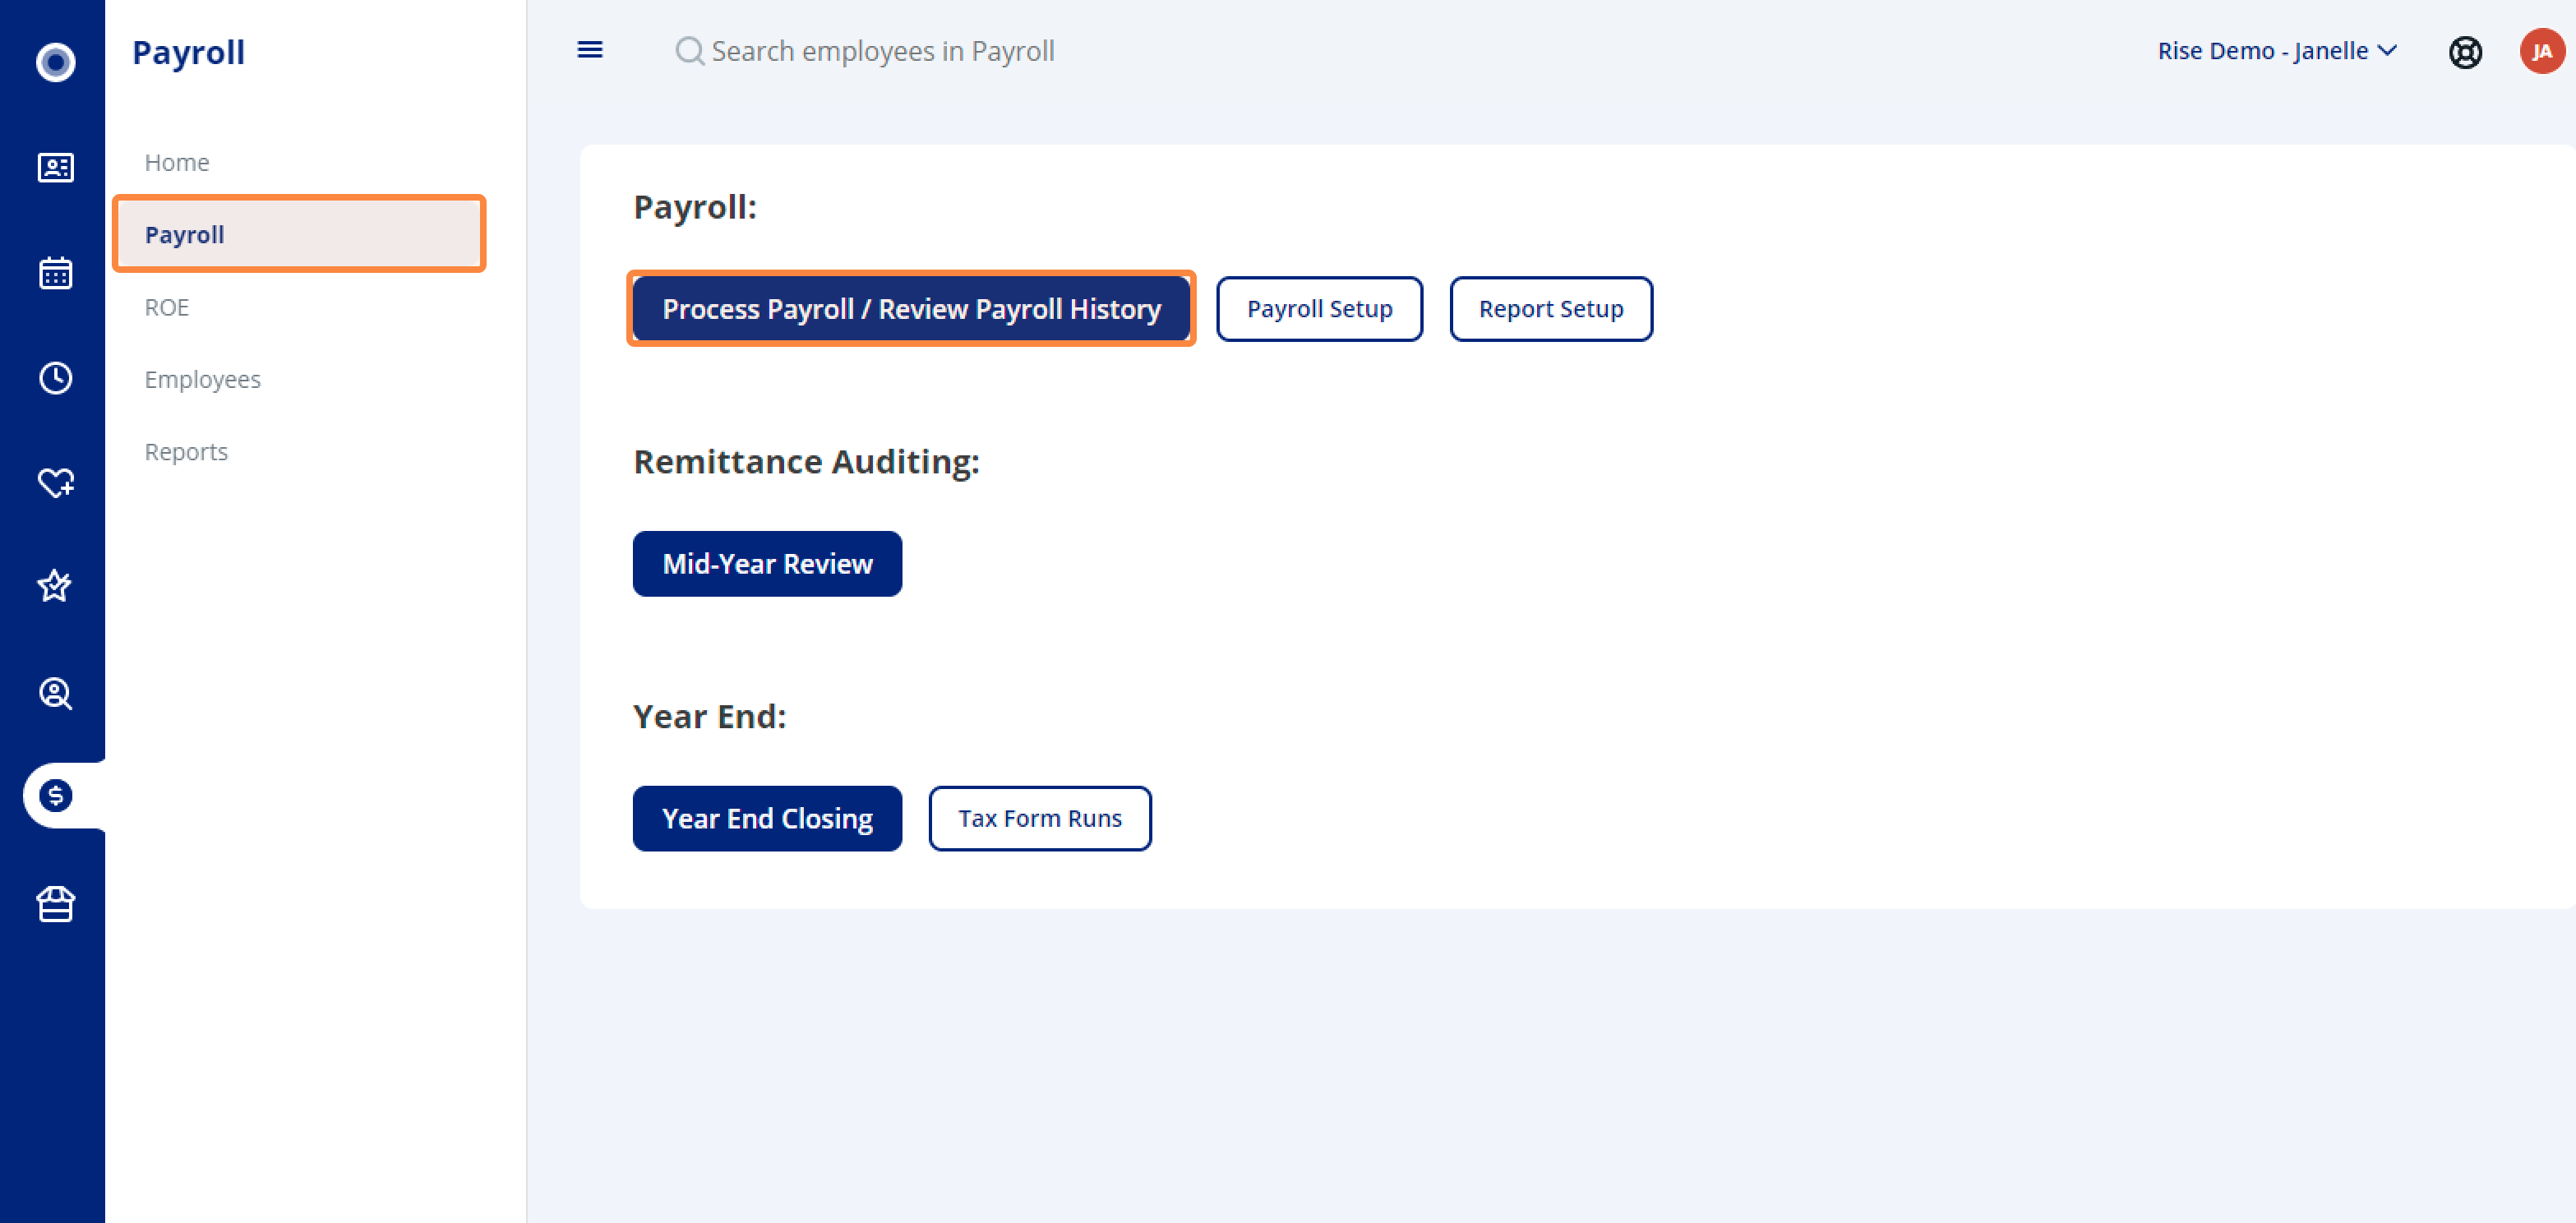Open the marketplace store icon
2576x1223 pixels.
(x=55, y=904)
